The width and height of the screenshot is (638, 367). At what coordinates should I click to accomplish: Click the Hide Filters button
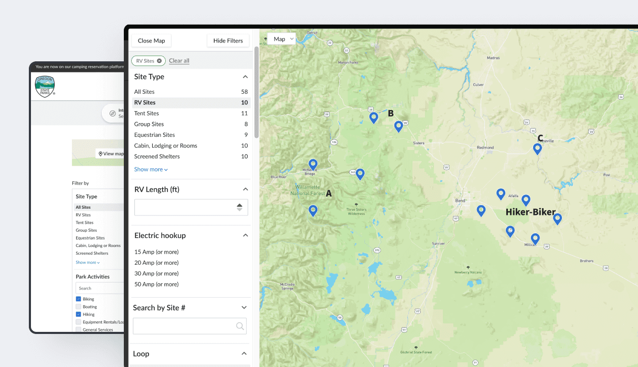(228, 41)
